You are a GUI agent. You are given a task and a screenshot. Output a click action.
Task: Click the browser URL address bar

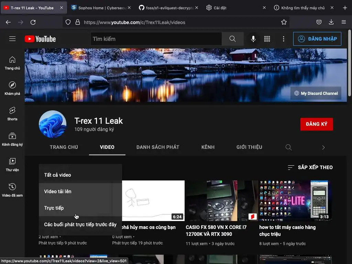point(176,22)
